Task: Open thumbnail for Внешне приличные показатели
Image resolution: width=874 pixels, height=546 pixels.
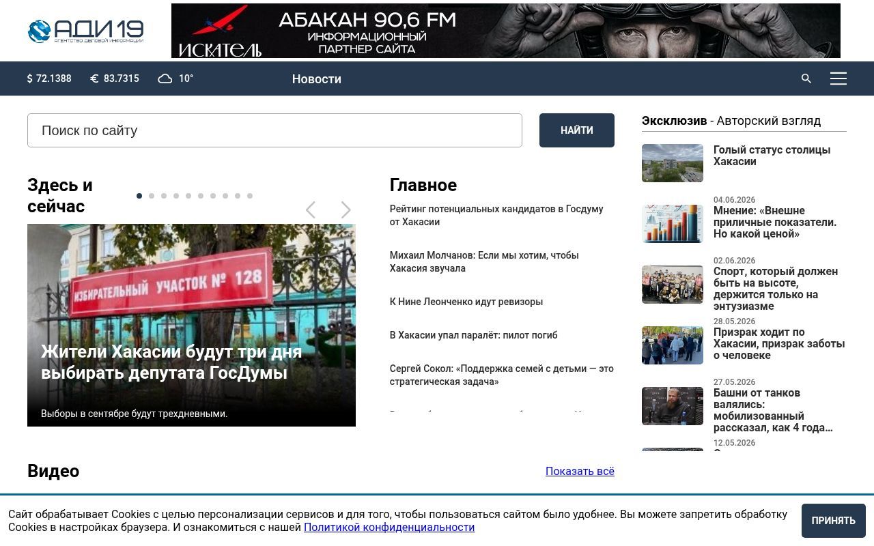Action: [x=673, y=224]
